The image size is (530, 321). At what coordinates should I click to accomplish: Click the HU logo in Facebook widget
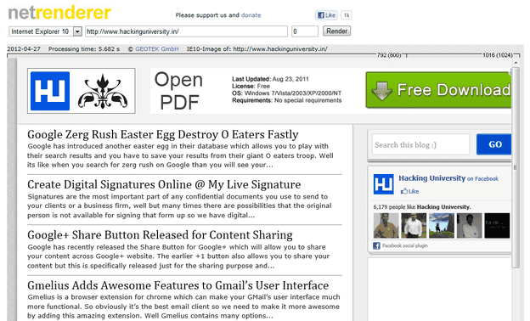[x=384, y=184]
